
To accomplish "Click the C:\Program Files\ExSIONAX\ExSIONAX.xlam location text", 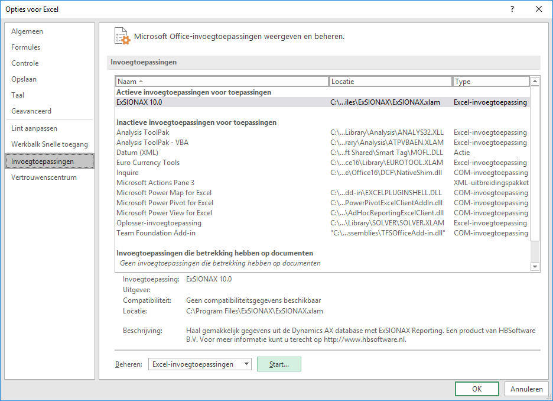I will point(254,311).
